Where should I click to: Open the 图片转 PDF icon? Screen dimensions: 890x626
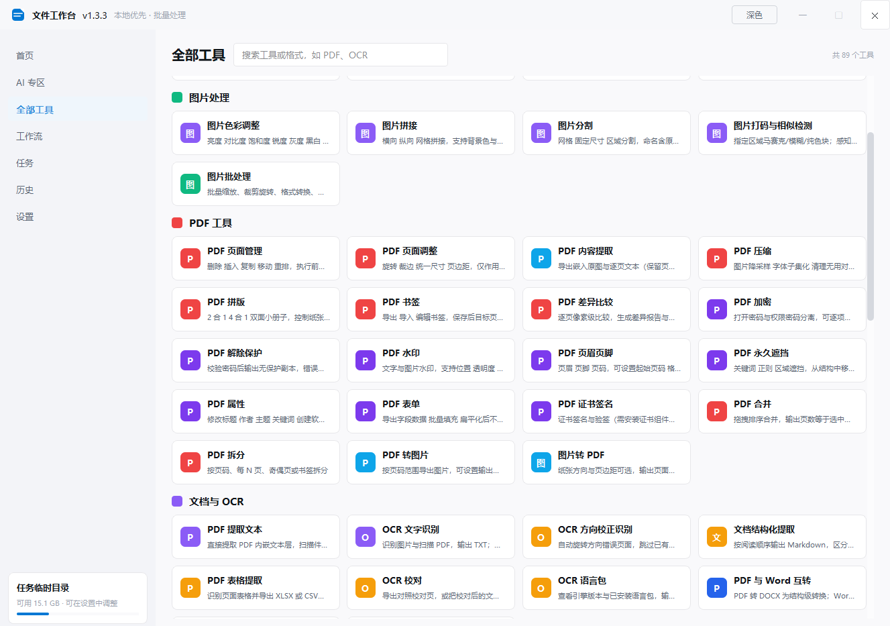coord(541,462)
